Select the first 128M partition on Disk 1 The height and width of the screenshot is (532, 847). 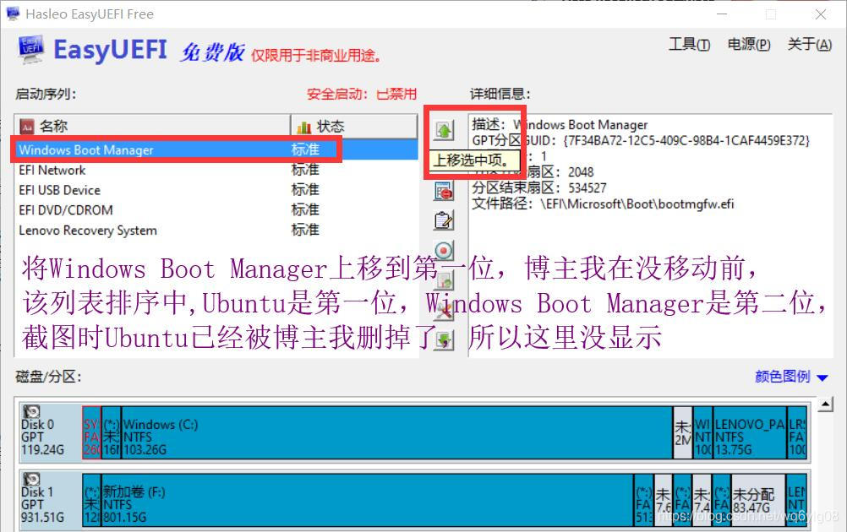[x=91, y=500]
